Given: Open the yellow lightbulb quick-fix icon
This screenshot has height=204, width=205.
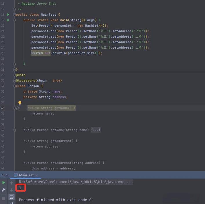Looking at the screenshot, I should click(x=20, y=103).
